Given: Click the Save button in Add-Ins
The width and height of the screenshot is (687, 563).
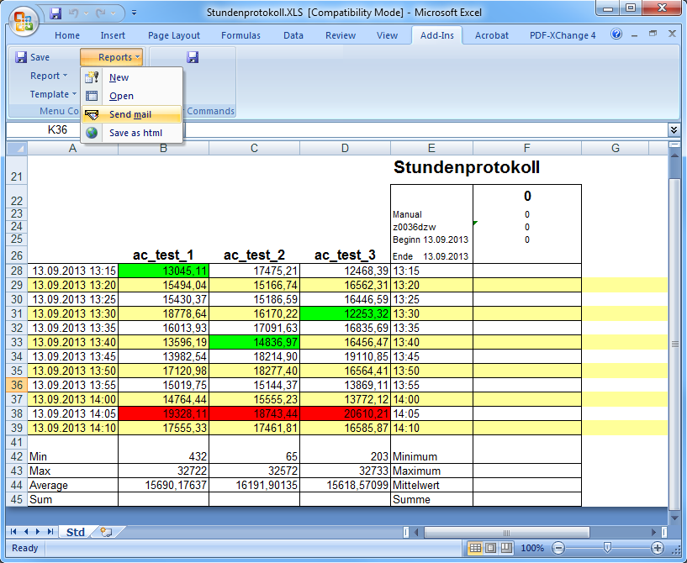Looking at the screenshot, I should [x=33, y=57].
